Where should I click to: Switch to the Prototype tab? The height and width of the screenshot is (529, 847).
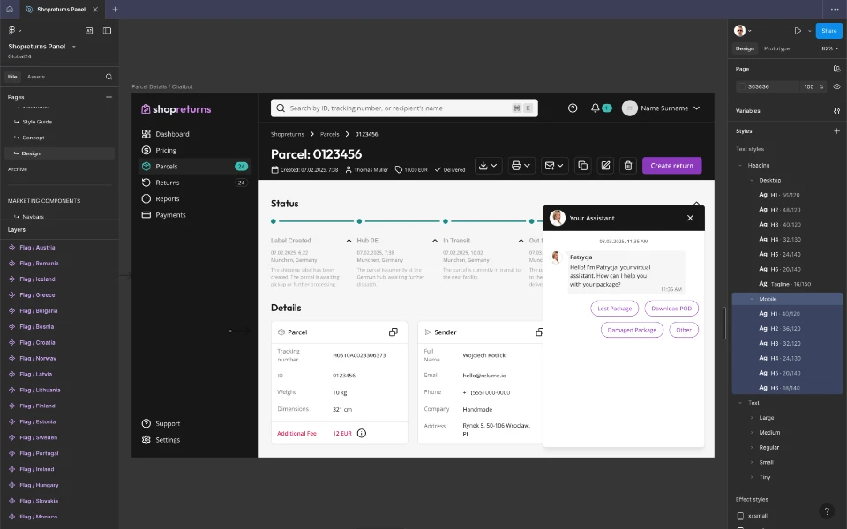[776, 48]
